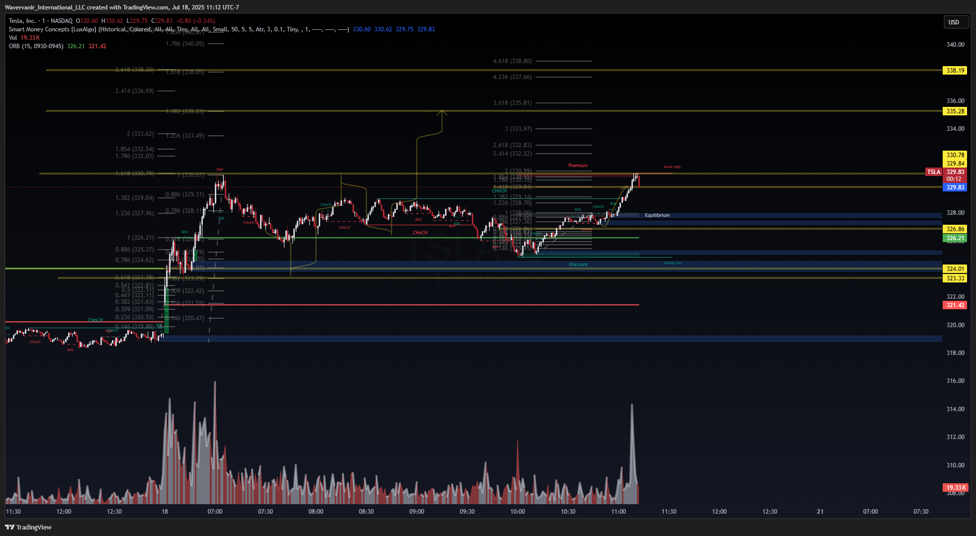The width and height of the screenshot is (976, 536).
Task: Click the 323.33 yellow price label
Action: [x=955, y=278]
